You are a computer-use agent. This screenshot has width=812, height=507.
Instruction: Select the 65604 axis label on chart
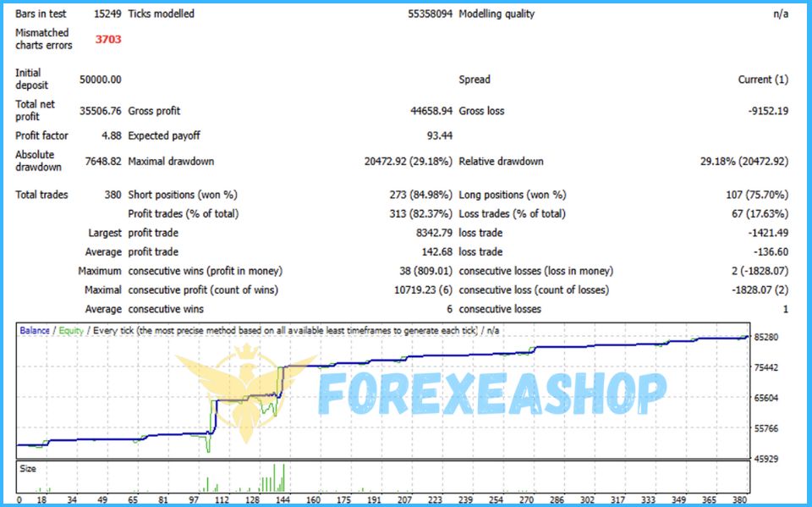[x=766, y=398]
